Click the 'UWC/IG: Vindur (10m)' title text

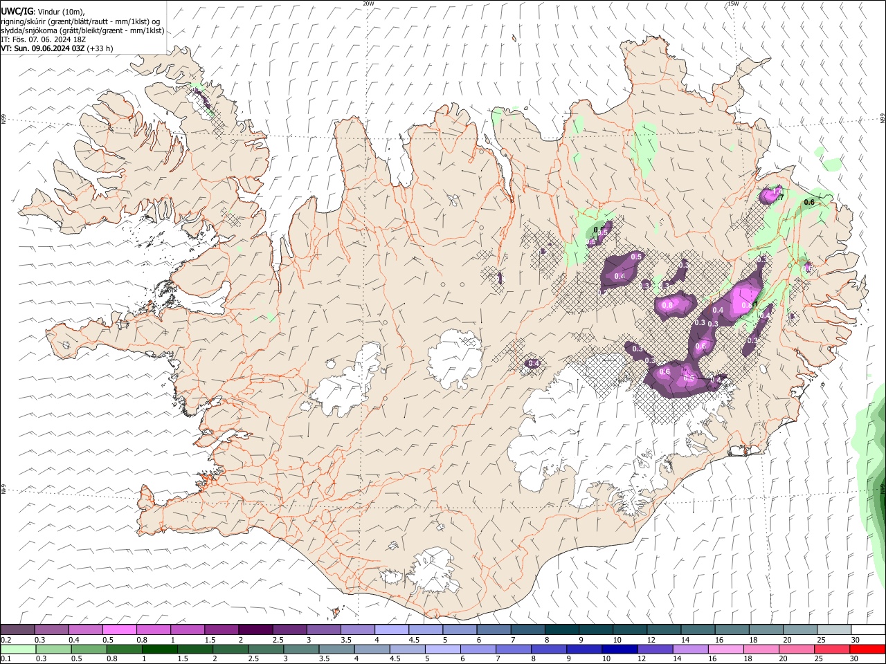pyautogui.click(x=43, y=12)
